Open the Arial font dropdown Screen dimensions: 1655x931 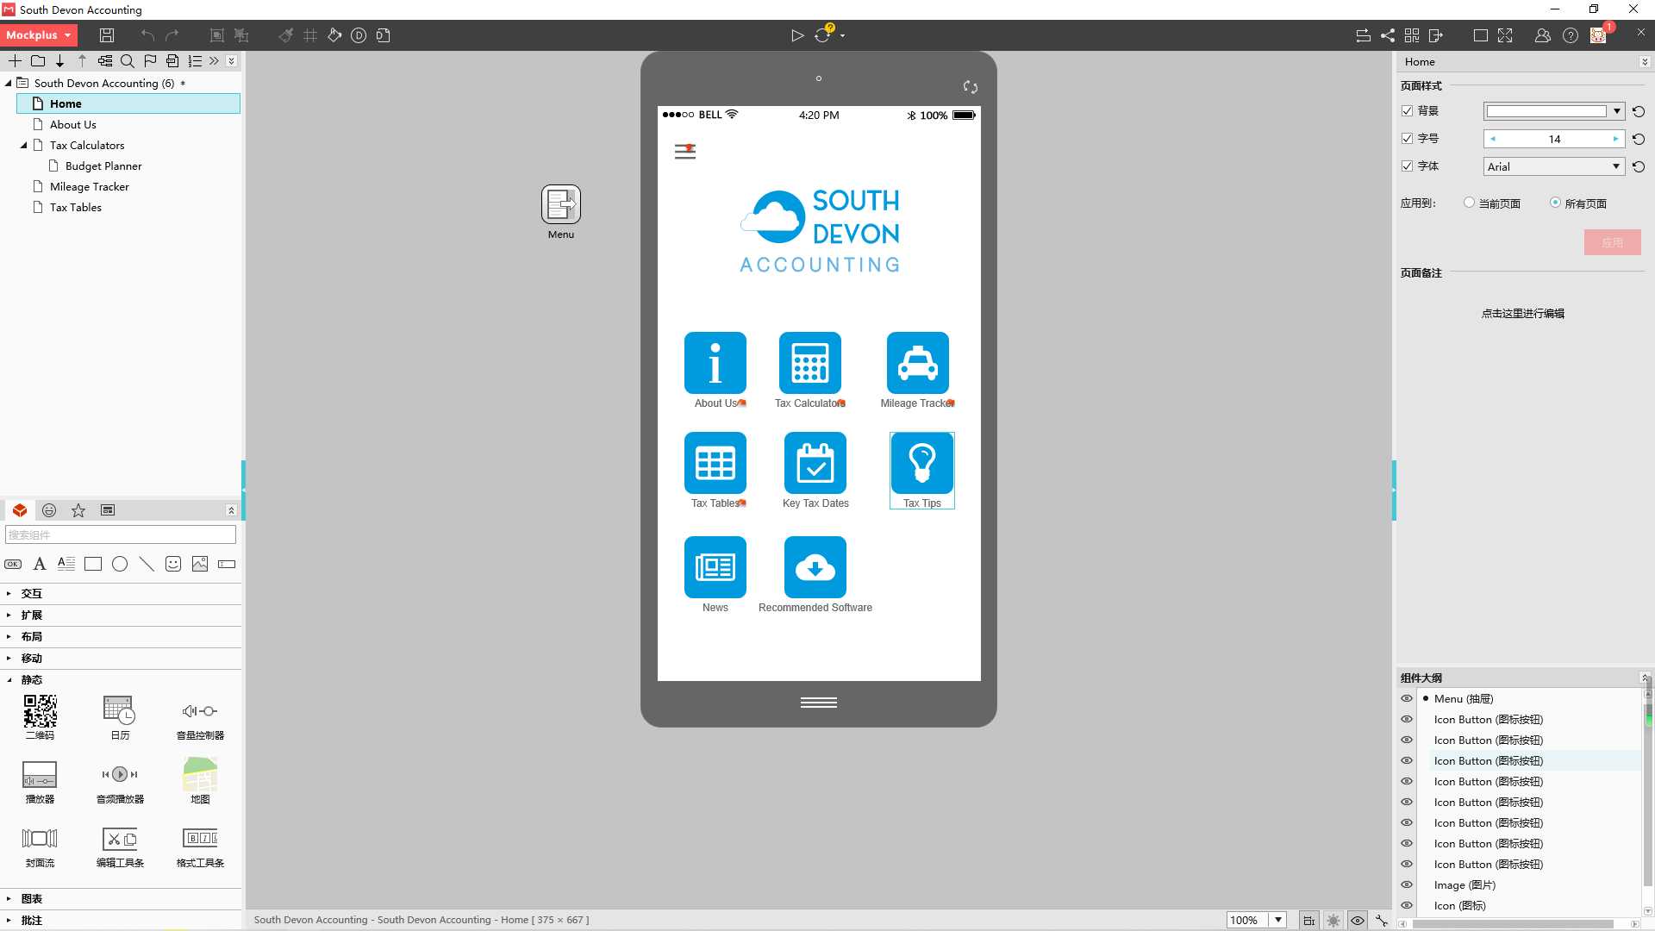click(x=1553, y=166)
